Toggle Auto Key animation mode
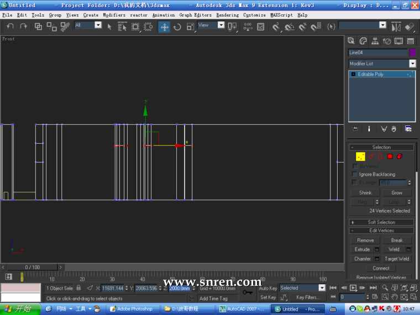 coord(268,288)
